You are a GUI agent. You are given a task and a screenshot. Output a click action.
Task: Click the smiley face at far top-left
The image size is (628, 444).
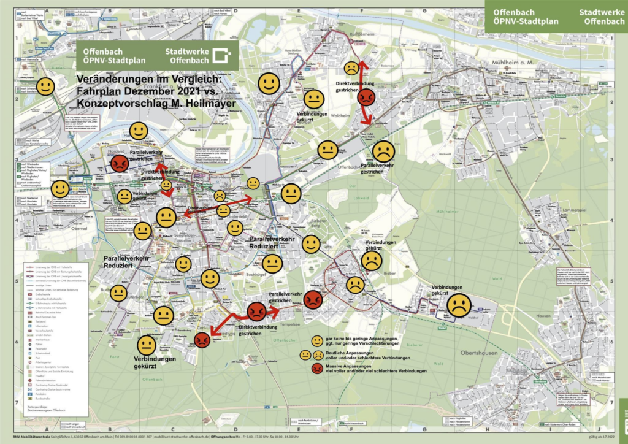[45, 86]
